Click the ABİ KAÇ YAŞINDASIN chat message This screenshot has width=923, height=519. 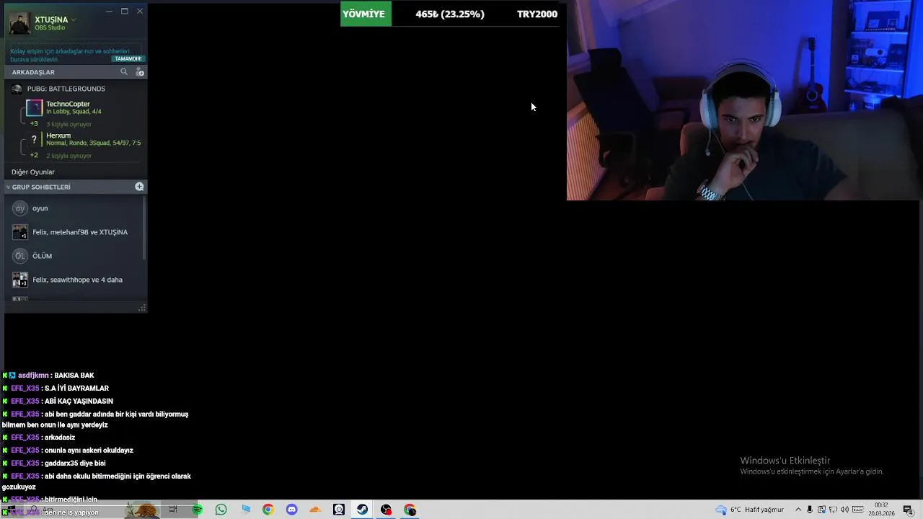pos(58,402)
